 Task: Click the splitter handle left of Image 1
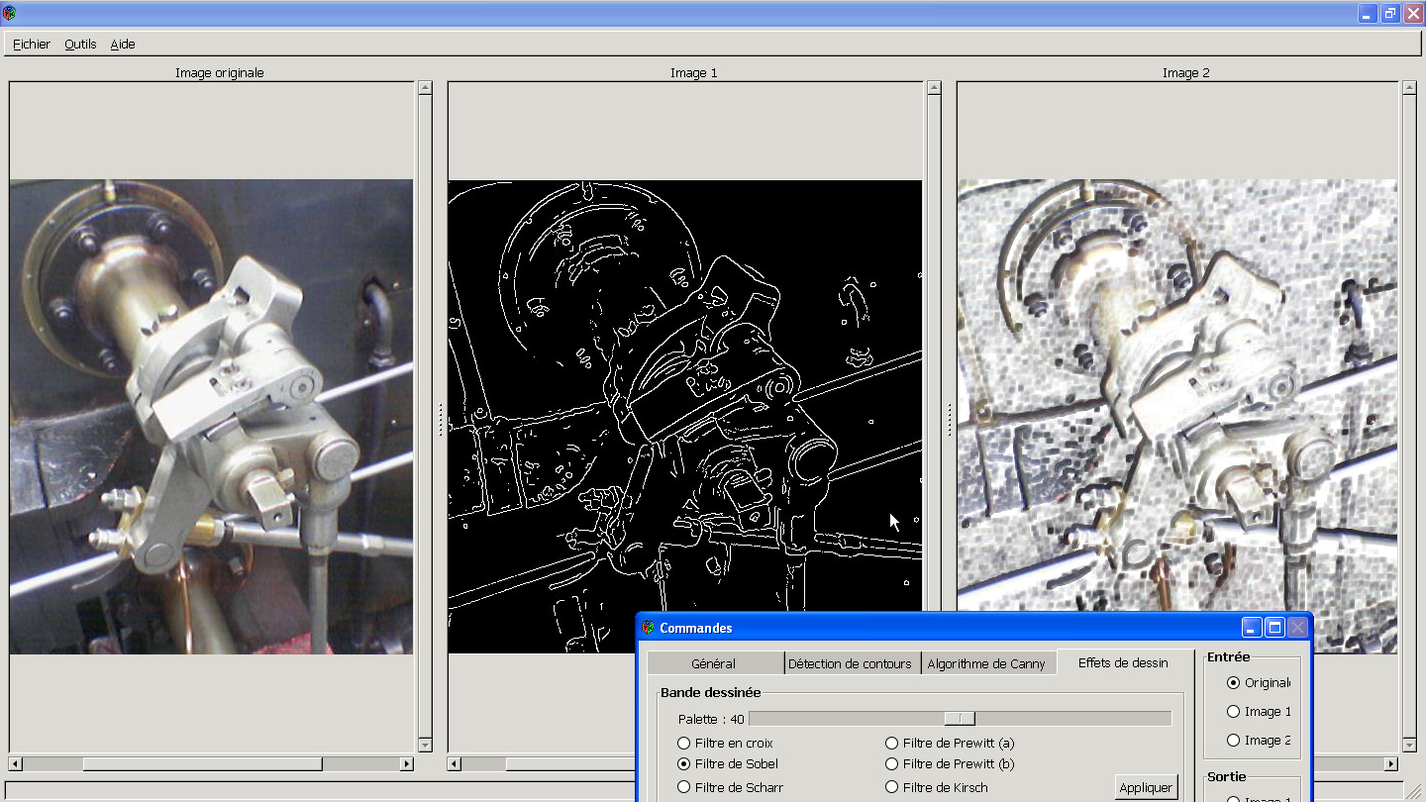(x=441, y=419)
